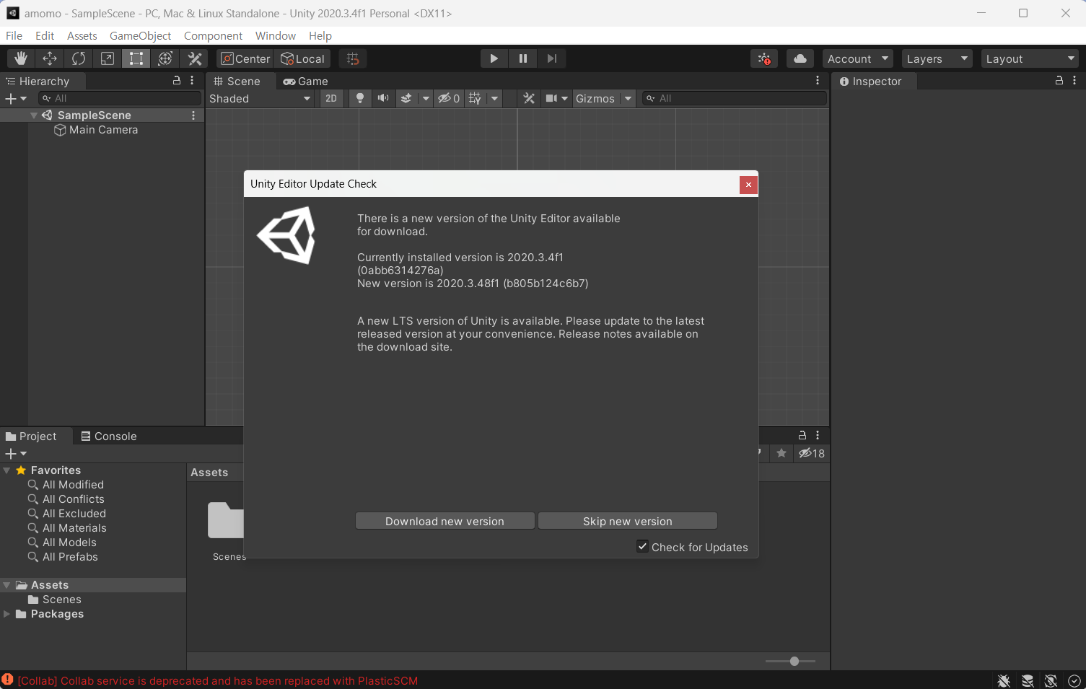Open Scenes folder thumbnail

coord(226,520)
